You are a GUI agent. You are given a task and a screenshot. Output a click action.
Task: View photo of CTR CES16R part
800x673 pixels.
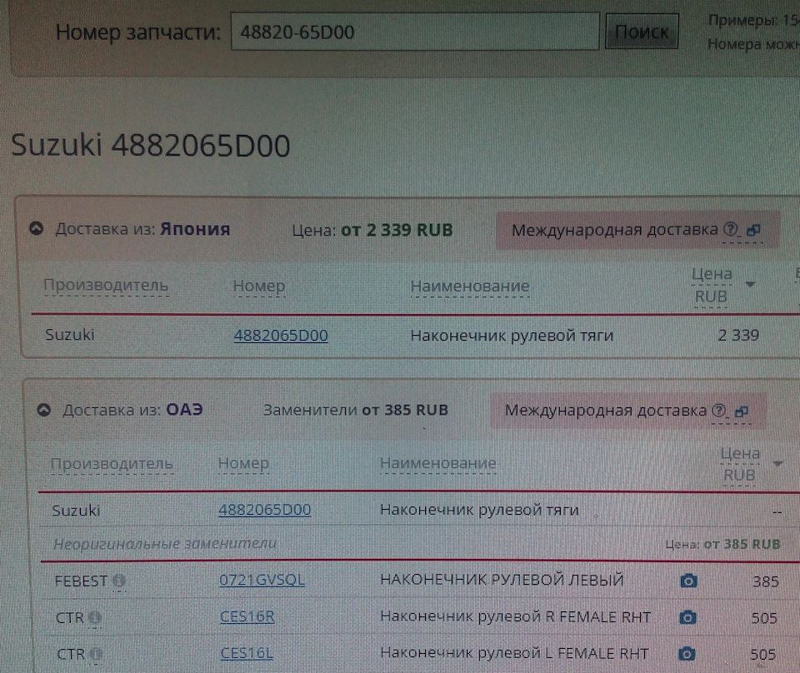tap(687, 617)
